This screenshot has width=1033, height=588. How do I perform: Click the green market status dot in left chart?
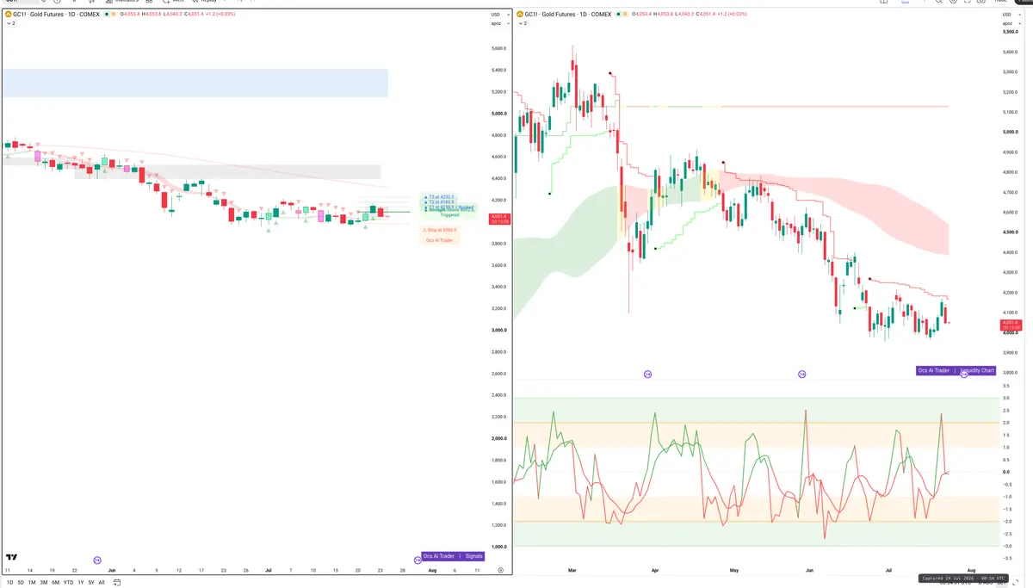[106, 14]
